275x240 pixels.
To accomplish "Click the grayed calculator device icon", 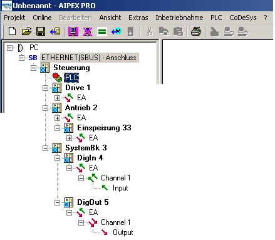I will coord(130,32).
